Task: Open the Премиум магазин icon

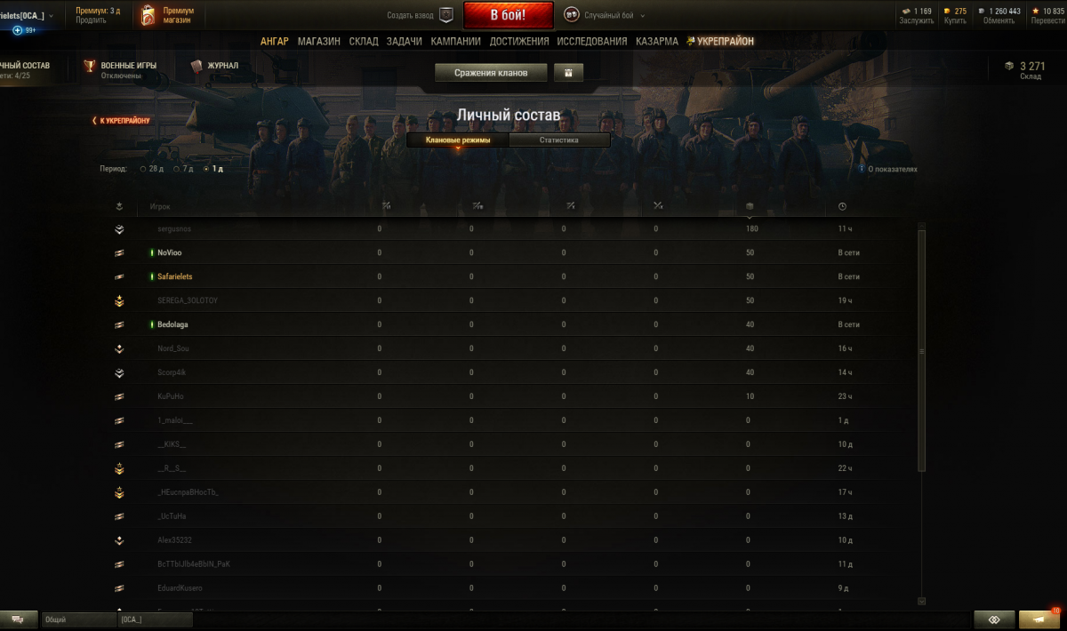Action: click(x=148, y=15)
